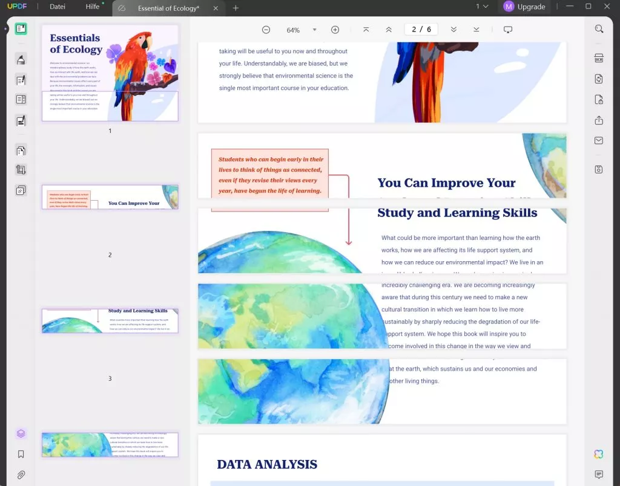The height and width of the screenshot is (486, 620).
Task: Click the page number input field
Action: (x=421, y=30)
